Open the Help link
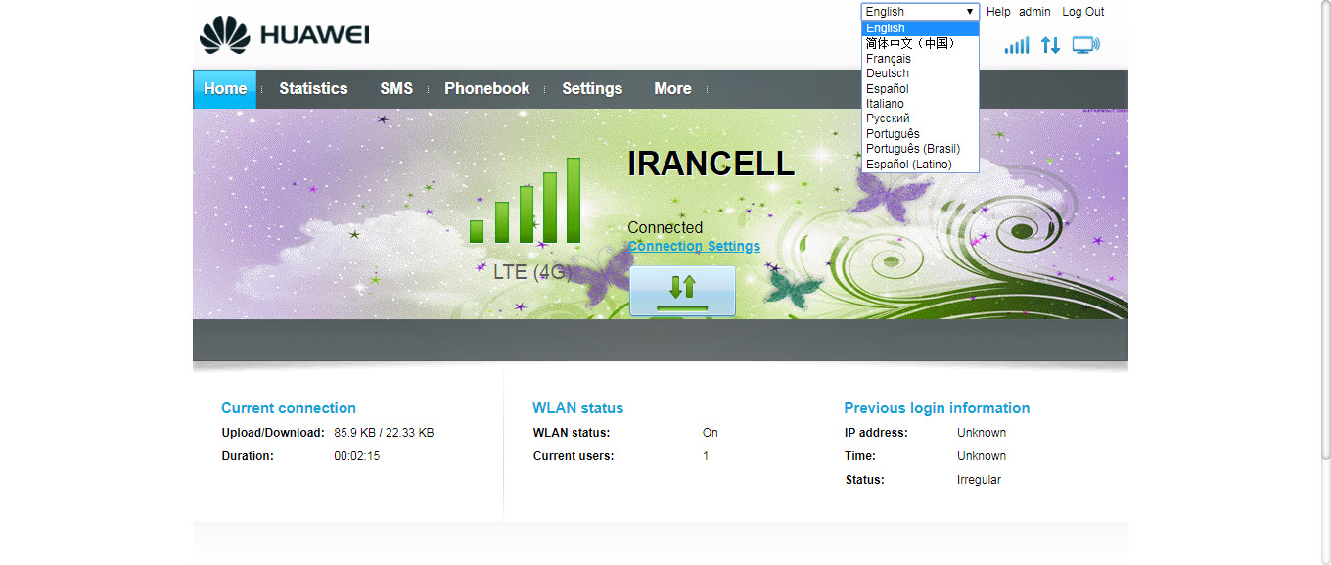Image resolution: width=1331 pixels, height=565 pixels. click(x=998, y=12)
